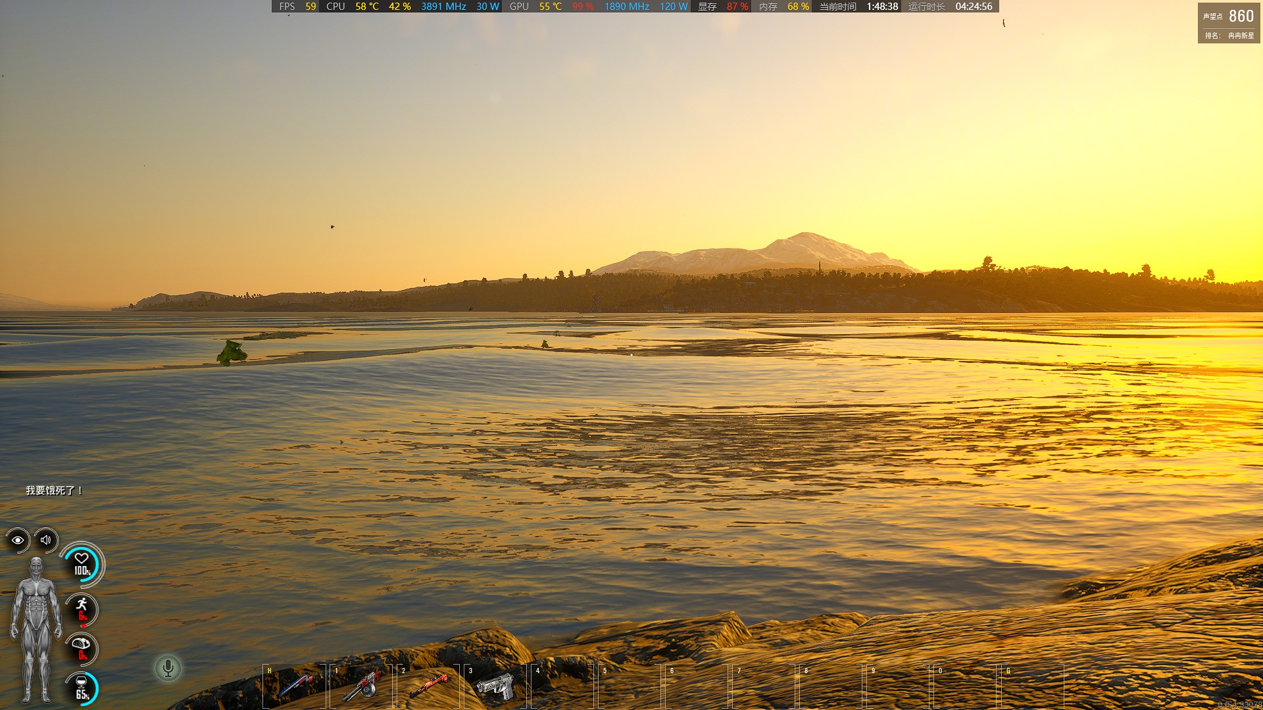Screen dimensions: 1263x710
Task: Select empty hotbar slot 8
Action: (x=831, y=686)
